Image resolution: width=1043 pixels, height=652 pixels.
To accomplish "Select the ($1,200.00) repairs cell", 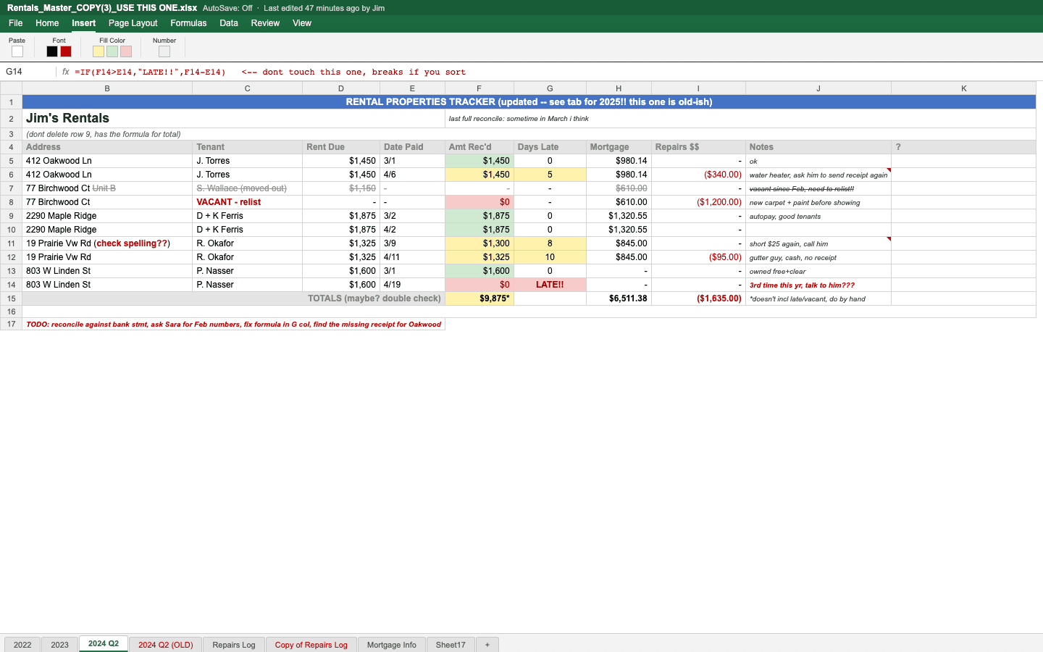I will [x=698, y=202].
